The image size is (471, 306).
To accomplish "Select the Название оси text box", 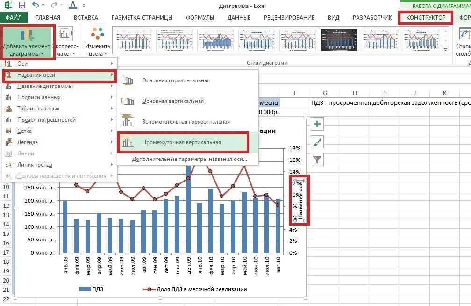I will pyautogui.click(x=300, y=200).
